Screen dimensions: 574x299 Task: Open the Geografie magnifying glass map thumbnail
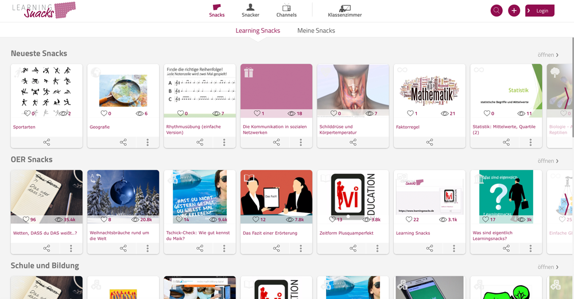[123, 91]
